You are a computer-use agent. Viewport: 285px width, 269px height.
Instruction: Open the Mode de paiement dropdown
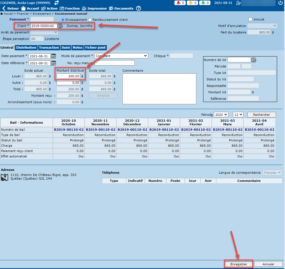point(121,56)
